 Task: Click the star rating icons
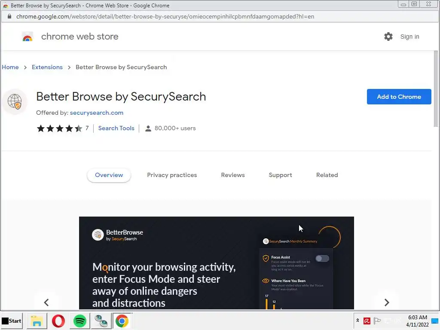[59, 128]
